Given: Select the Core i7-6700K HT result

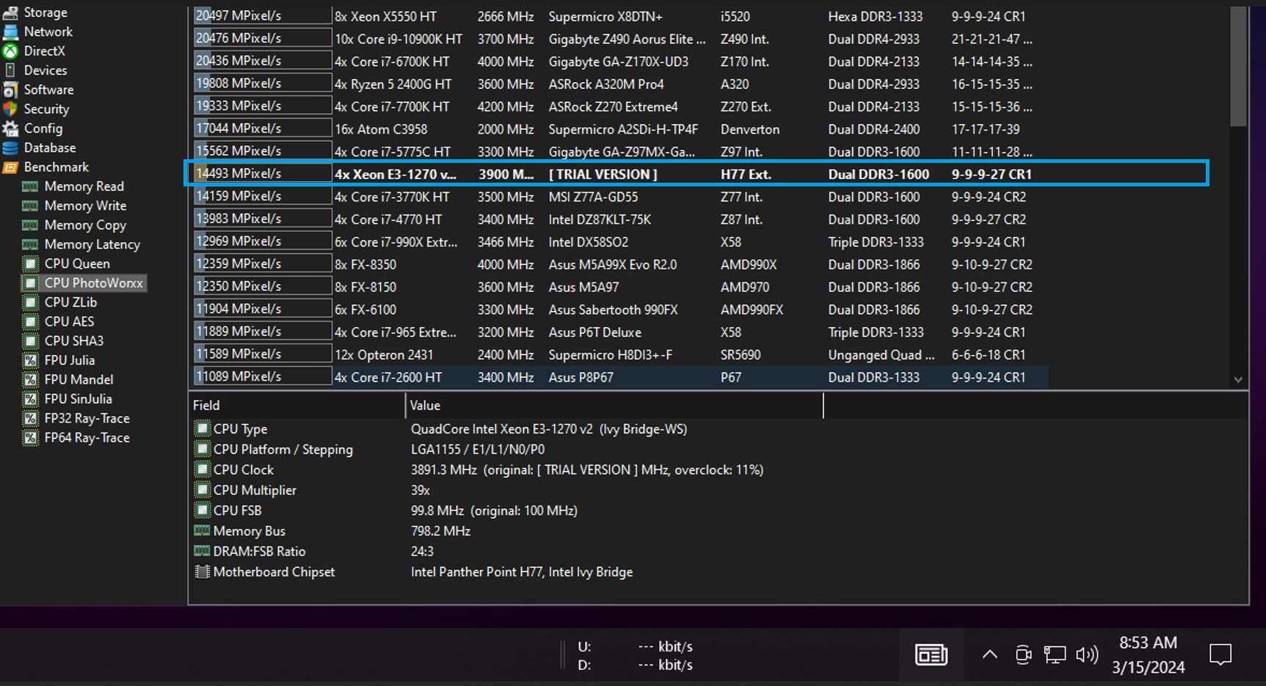Looking at the screenshot, I should 620,62.
